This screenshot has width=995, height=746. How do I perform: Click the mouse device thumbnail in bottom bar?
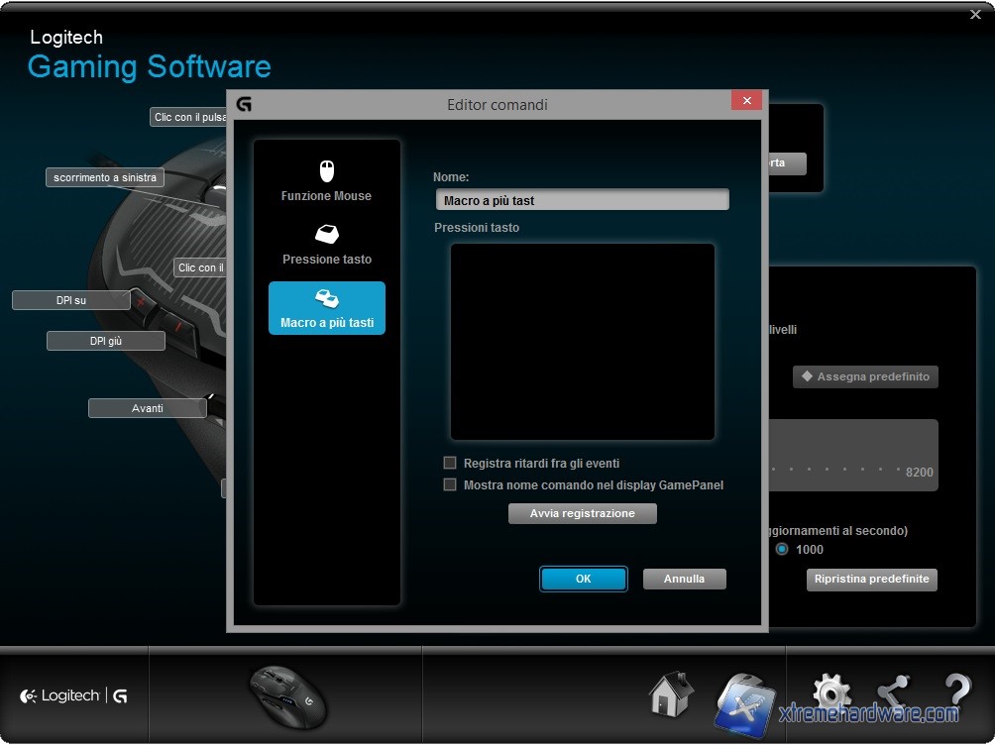285,695
